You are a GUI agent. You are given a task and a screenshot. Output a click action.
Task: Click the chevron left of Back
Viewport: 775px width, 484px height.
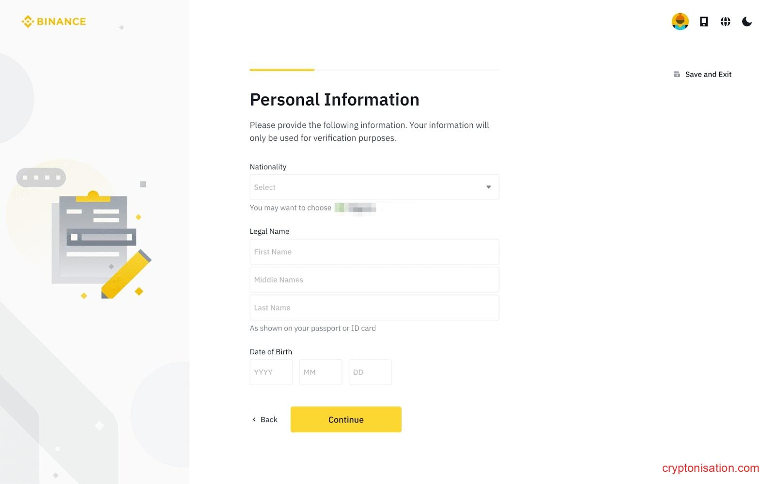click(x=254, y=420)
